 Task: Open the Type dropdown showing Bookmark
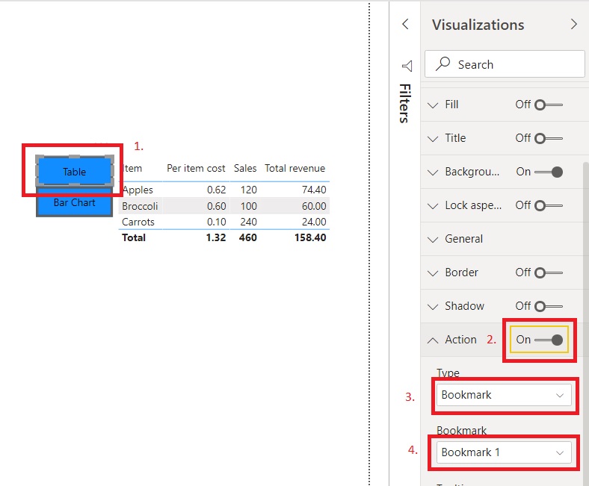pos(504,395)
